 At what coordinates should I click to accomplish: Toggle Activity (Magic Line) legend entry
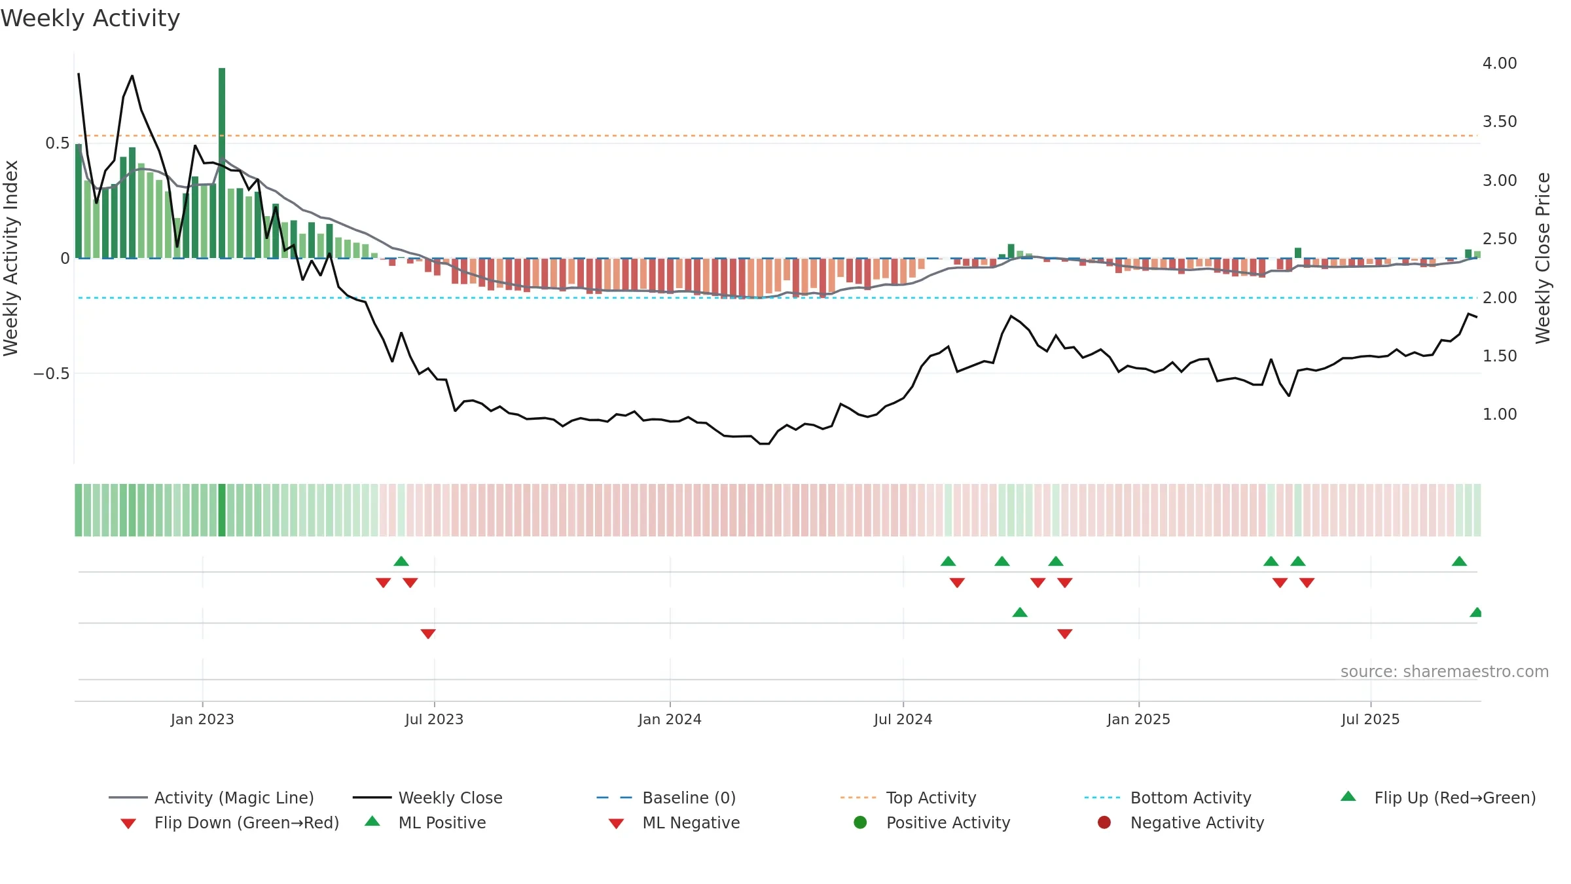pyautogui.click(x=211, y=798)
